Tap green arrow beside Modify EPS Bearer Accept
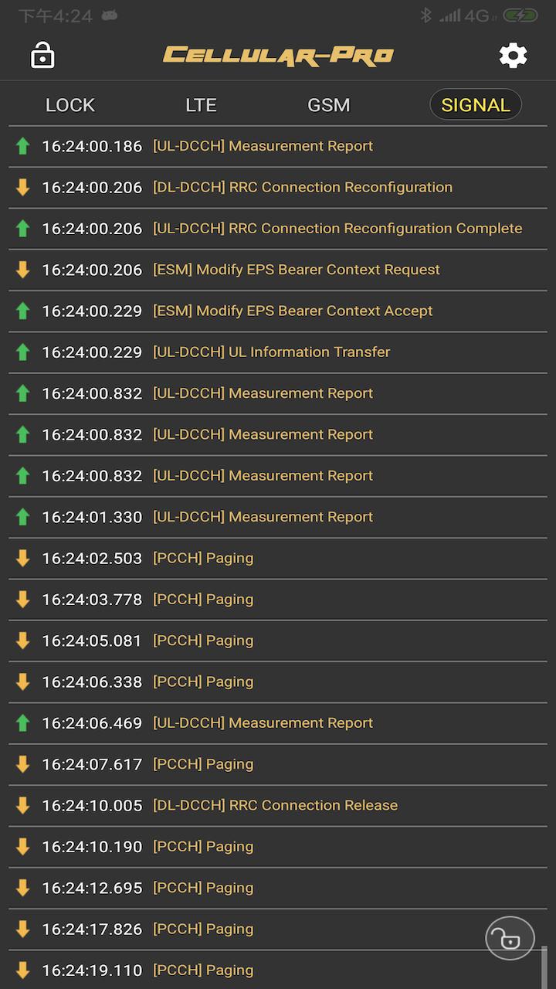Viewport: 556px width, 989px height. (x=23, y=311)
